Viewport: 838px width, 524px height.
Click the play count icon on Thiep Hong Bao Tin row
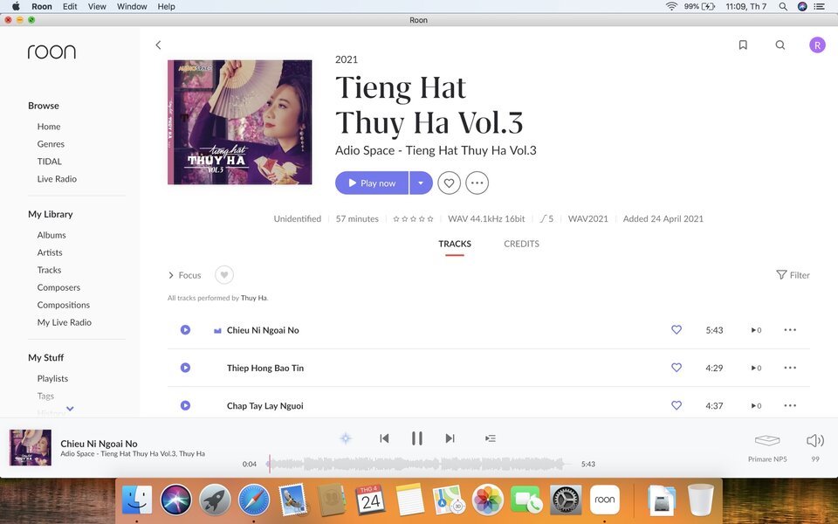[756, 369]
